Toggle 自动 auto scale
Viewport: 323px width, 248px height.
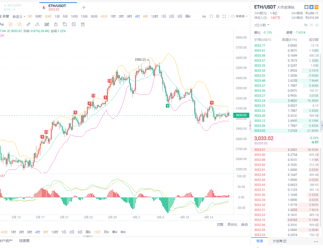[245, 224]
